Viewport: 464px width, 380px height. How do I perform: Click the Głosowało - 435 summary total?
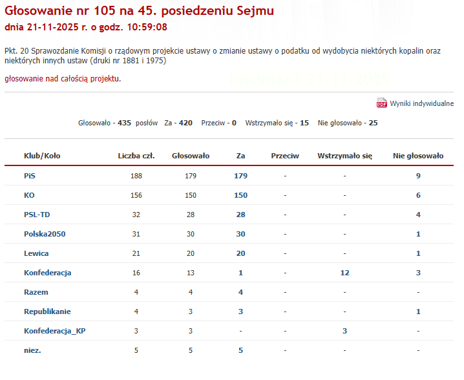click(x=118, y=123)
